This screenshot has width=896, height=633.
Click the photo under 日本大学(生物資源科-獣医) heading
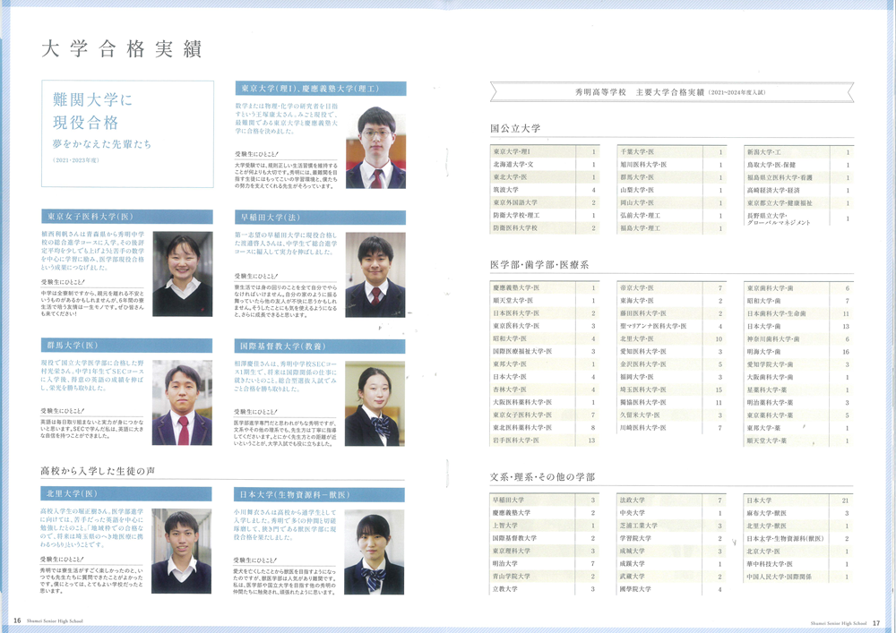click(375, 552)
